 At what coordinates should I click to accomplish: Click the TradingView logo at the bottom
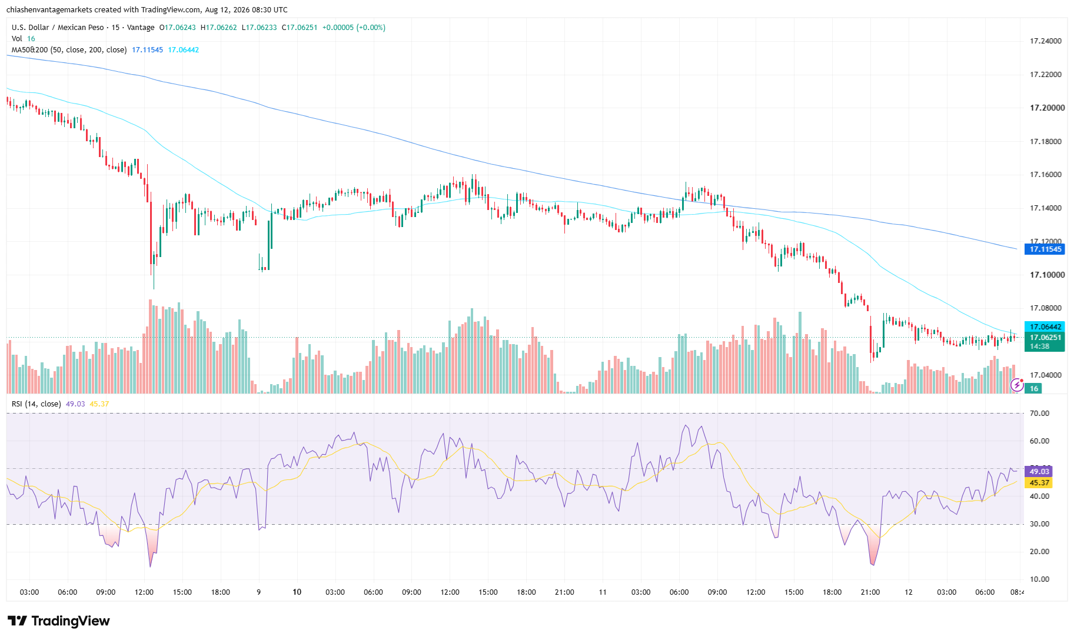click(x=59, y=621)
